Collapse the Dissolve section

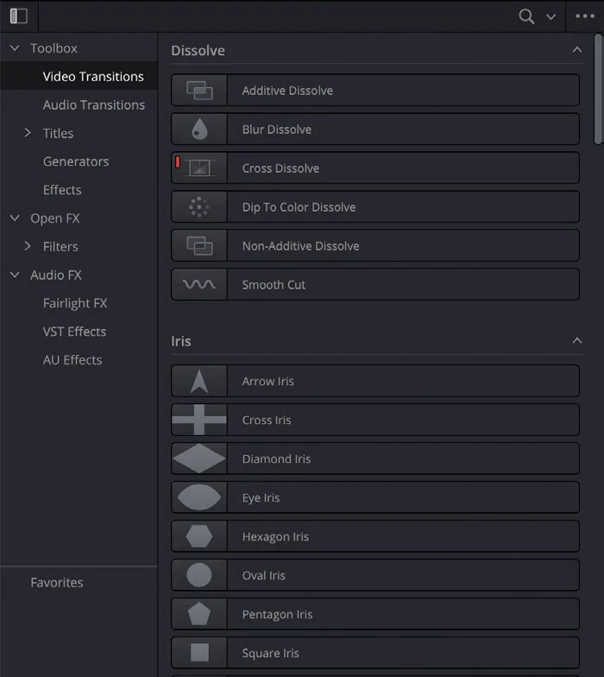coord(576,50)
